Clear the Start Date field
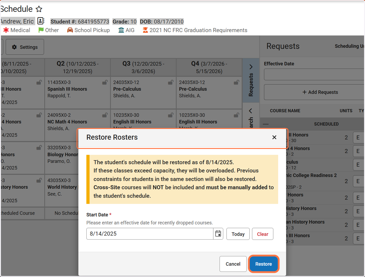Image resolution: width=365 pixels, height=277 pixels. [262, 234]
